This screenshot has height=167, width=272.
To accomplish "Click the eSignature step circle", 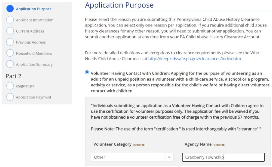I will click(10, 86).
